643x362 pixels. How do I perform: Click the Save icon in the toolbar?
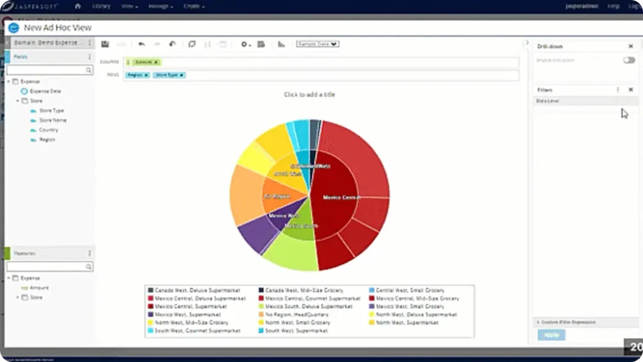tap(105, 44)
